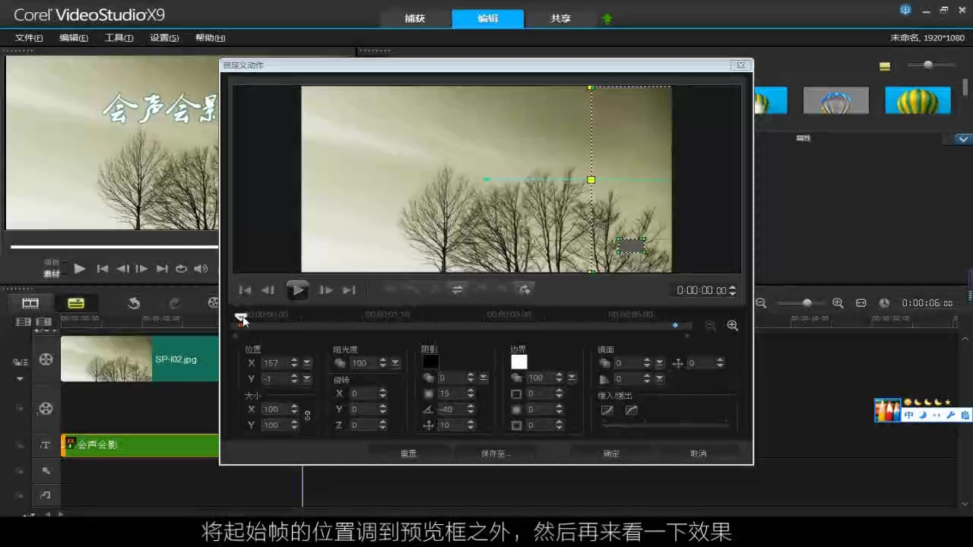Expand the 属性 panel chevron
This screenshot has height=547, width=973.
click(963, 139)
